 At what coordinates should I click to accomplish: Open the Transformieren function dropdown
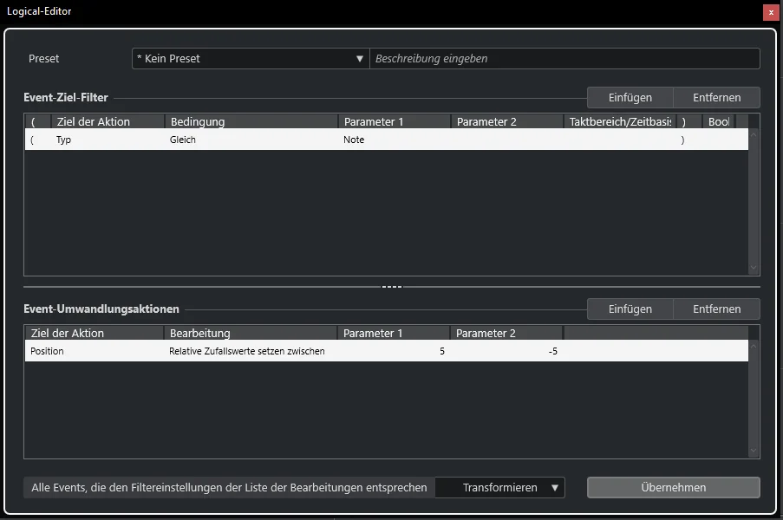[499, 488]
